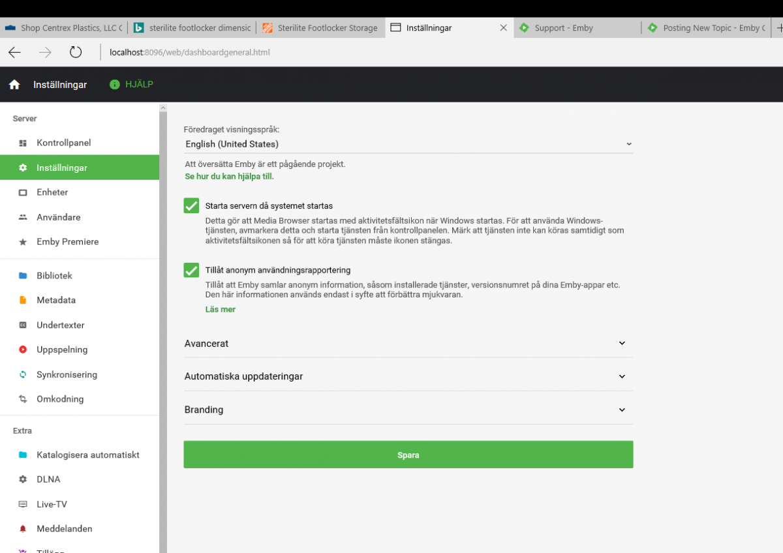Open Enheter in the sidebar
The width and height of the screenshot is (783, 553).
80,192
